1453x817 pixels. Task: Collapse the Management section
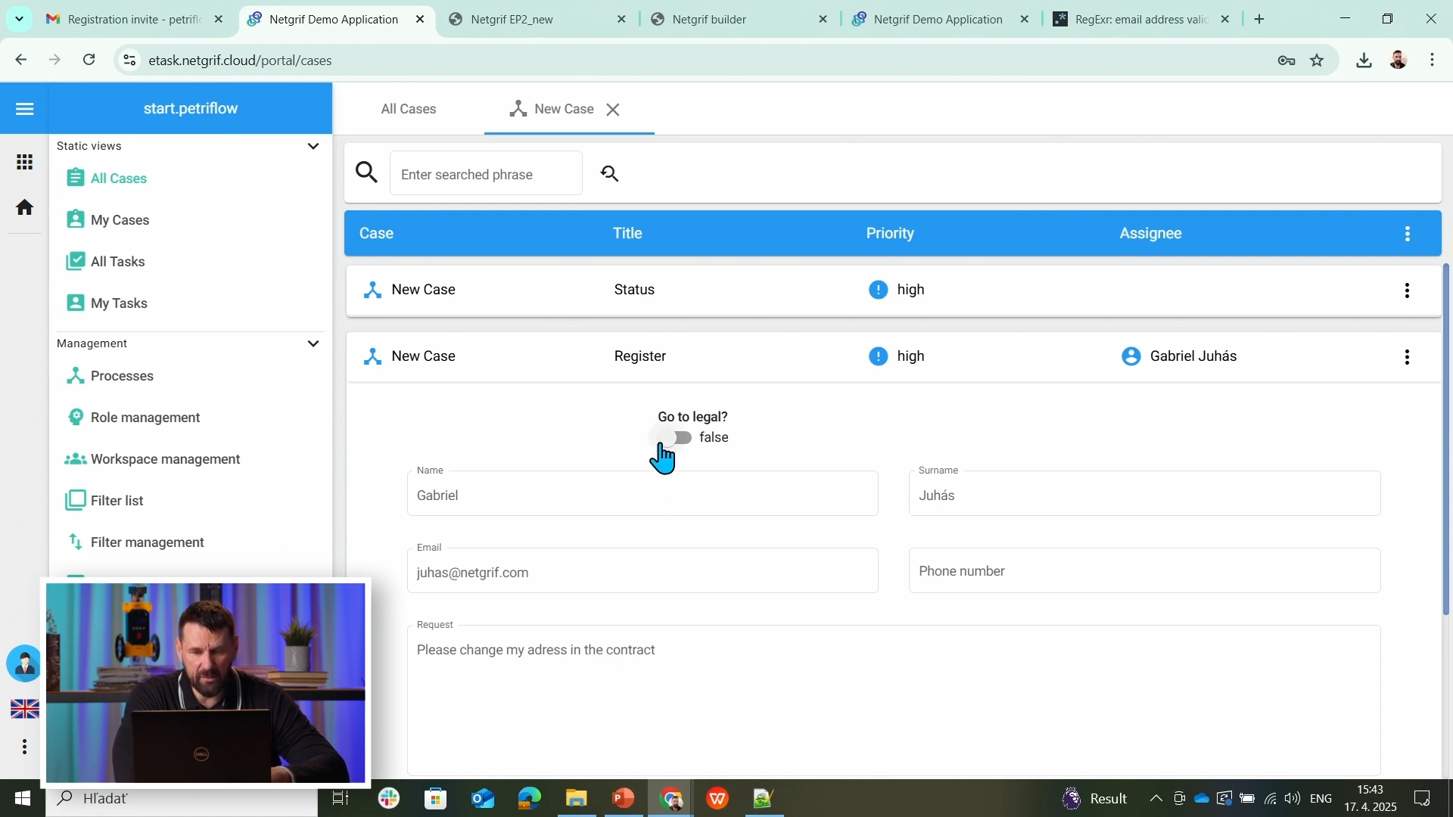(313, 343)
